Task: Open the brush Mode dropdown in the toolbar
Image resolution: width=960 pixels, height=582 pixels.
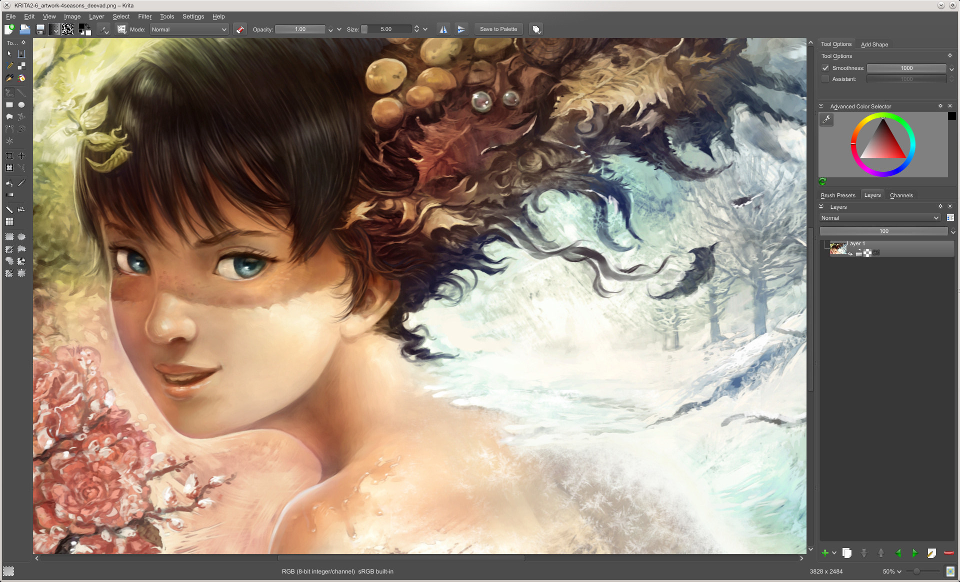Action: pyautogui.click(x=188, y=29)
